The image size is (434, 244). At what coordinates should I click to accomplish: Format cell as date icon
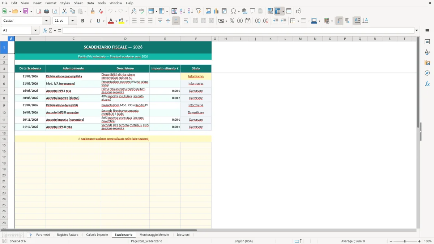[x=248, y=21]
